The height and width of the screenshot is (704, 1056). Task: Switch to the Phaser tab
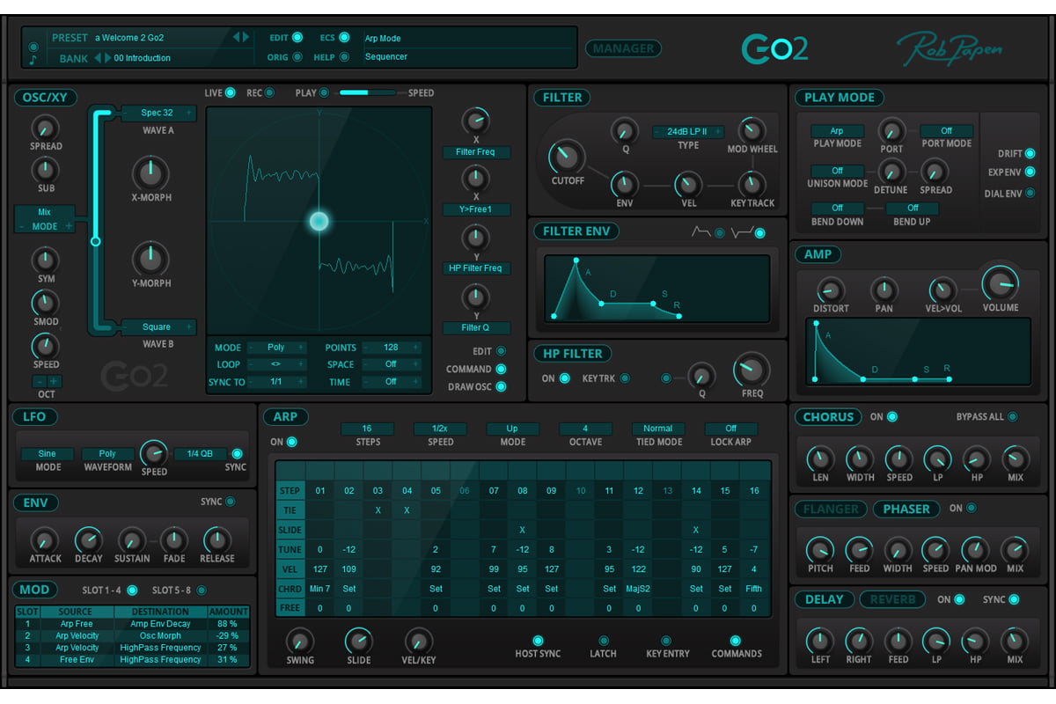(x=906, y=509)
